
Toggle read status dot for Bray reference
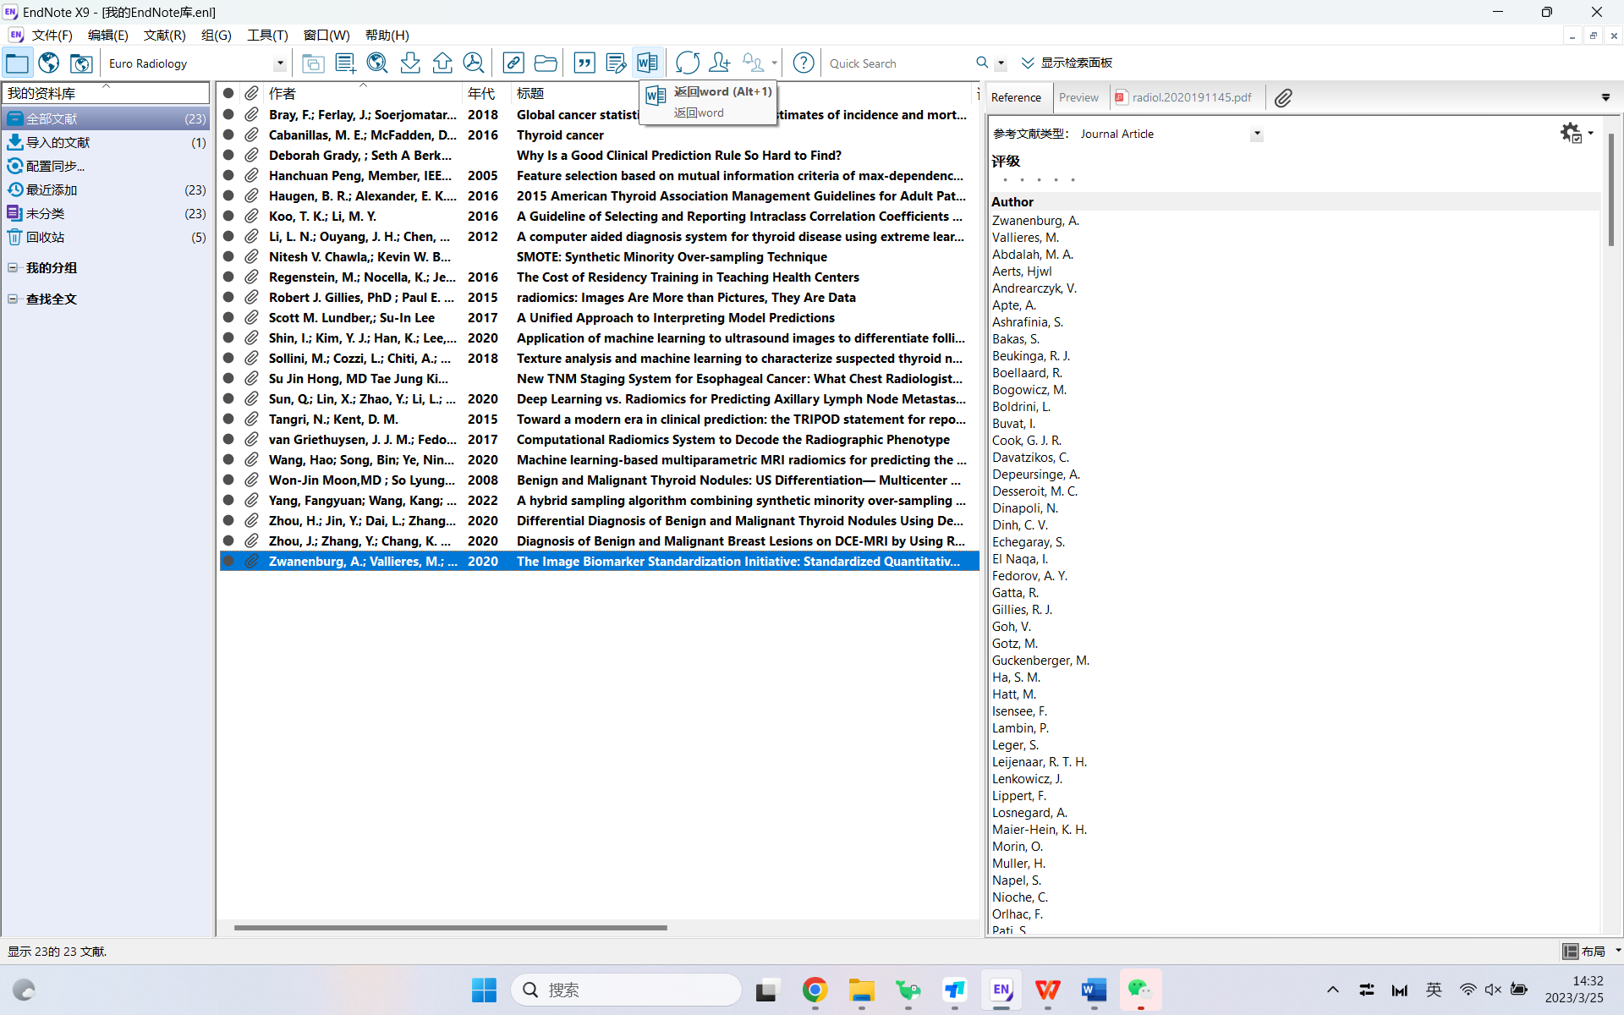(228, 115)
